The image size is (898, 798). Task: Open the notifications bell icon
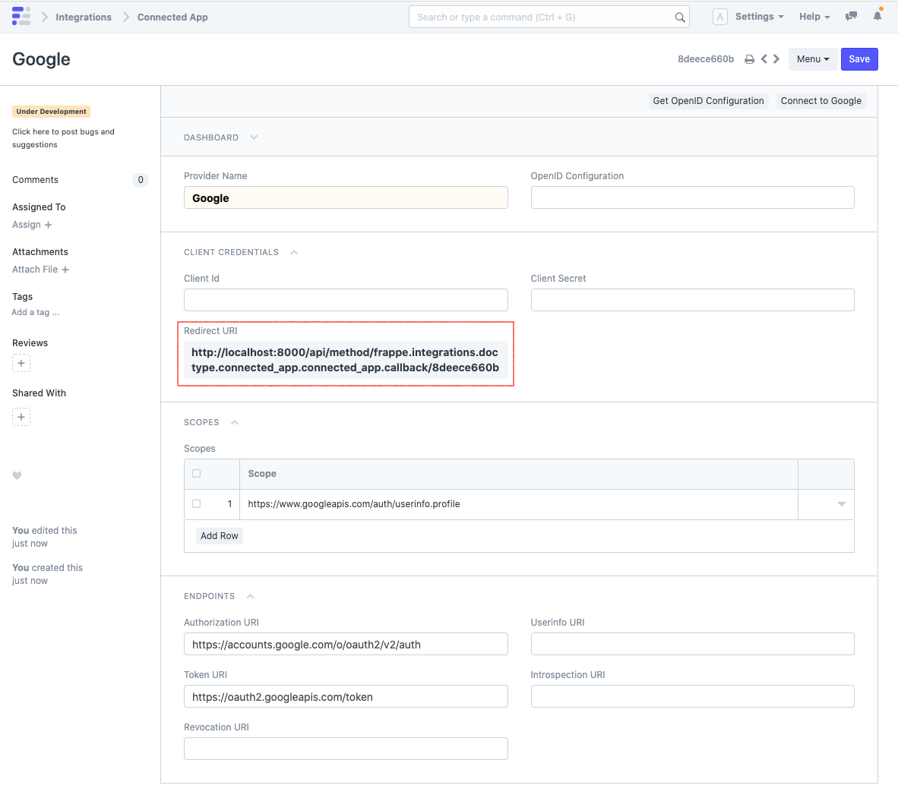point(877,16)
